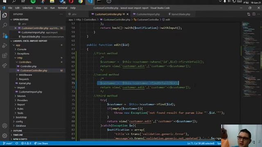
Task: Open the Extensions view
Action: tap(5, 56)
